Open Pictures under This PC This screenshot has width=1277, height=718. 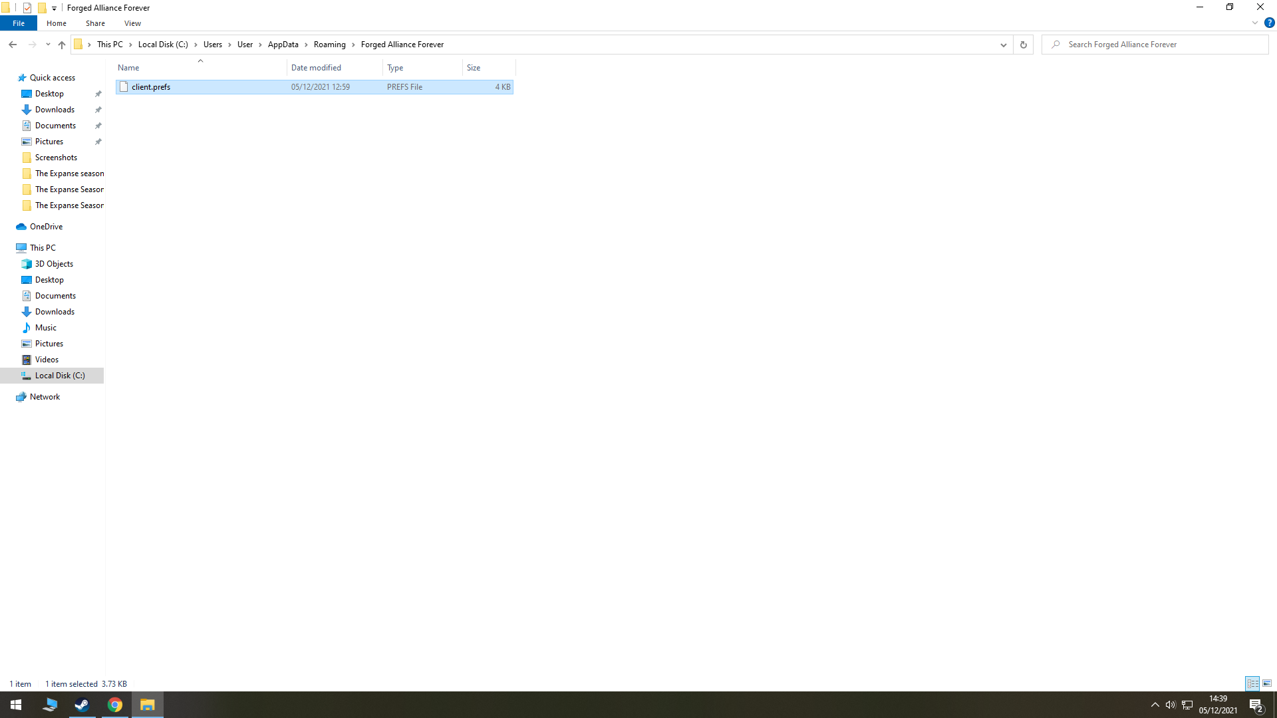[49, 344]
